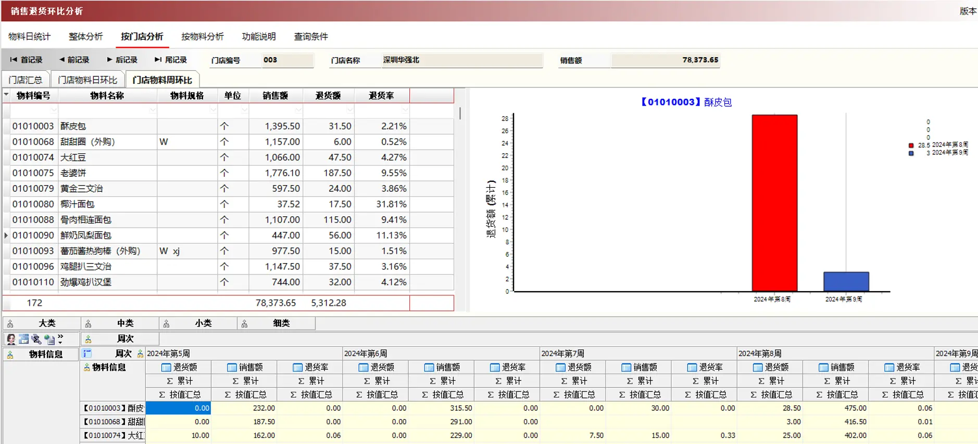This screenshot has height=444, width=978.
Task: Click the previous-record arrow icon of 前记录
Action: (62, 60)
